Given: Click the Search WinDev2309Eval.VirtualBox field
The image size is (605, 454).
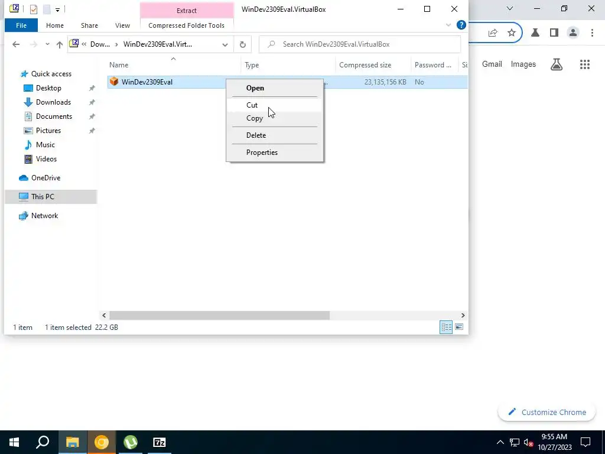Looking at the screenshot, I should click(360, 44).
